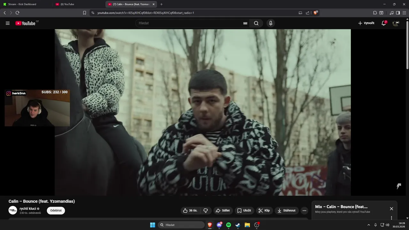The width and height of the screenshot is (409, 230).
Task: Open Steam from the taskbar
Action: coord(238,225)
